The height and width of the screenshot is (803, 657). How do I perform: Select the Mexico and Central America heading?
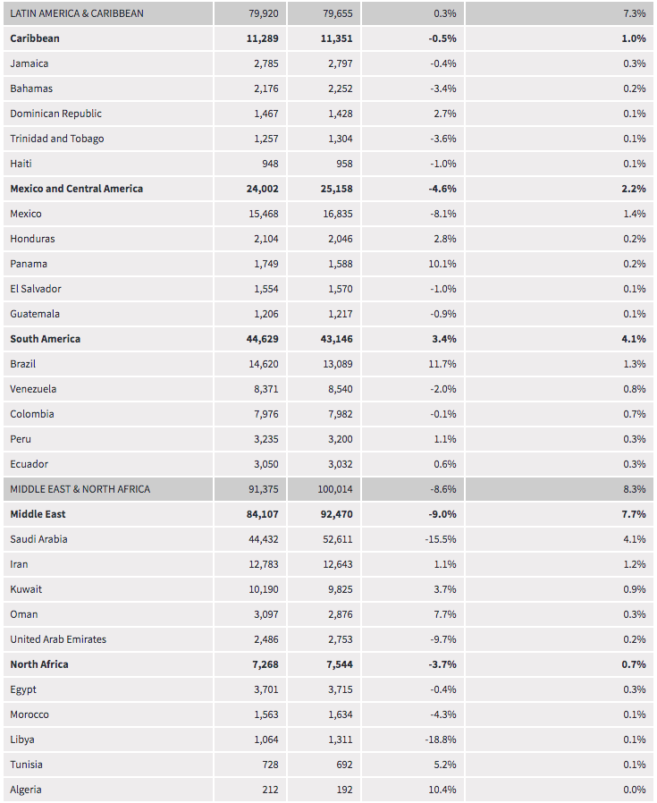pos(76,189)
